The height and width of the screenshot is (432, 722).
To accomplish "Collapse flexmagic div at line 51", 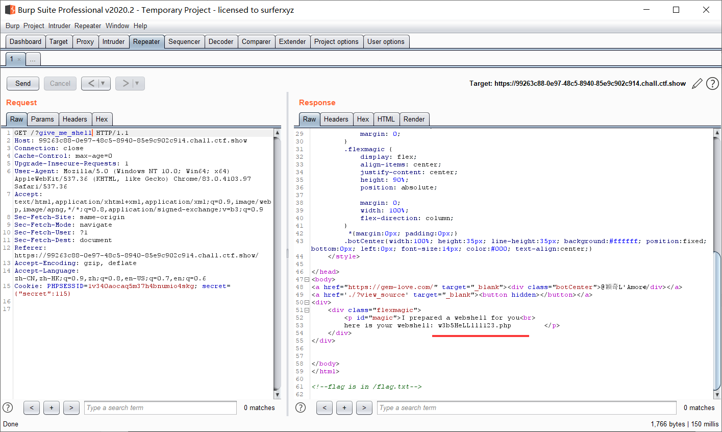I will pos(307,310).
